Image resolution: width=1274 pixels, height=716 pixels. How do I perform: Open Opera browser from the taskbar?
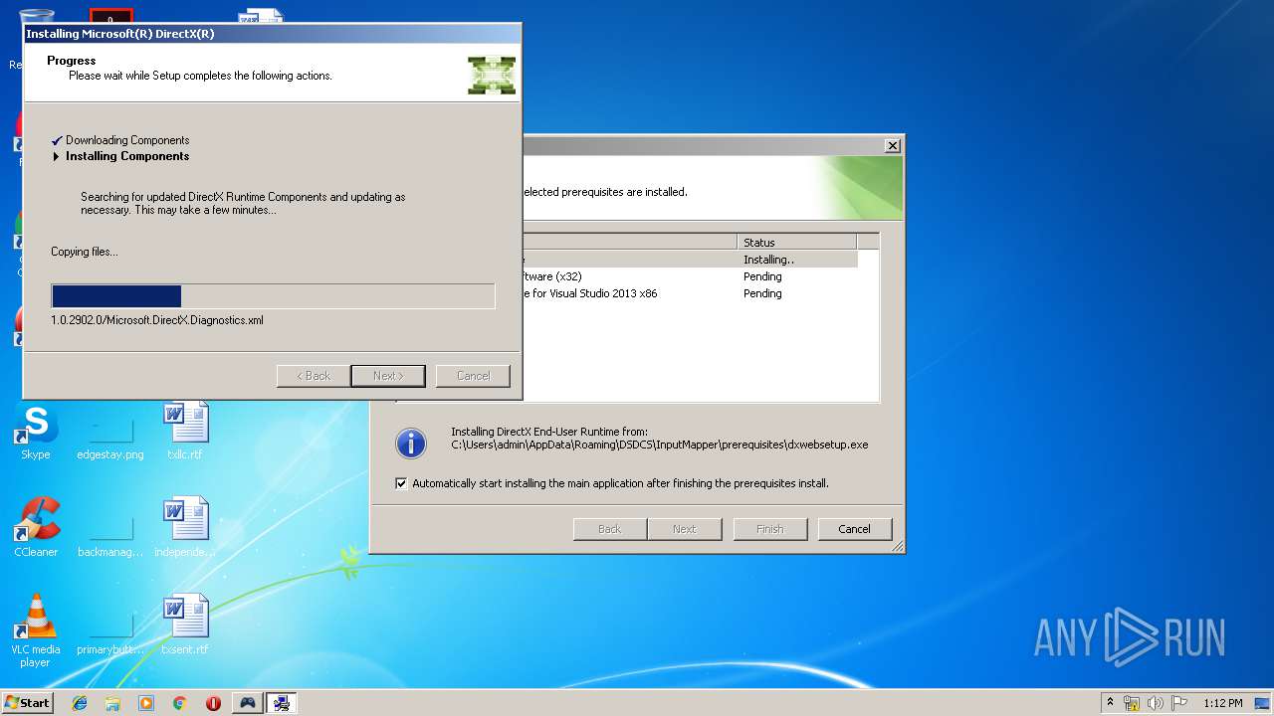[x=213, y=703]
